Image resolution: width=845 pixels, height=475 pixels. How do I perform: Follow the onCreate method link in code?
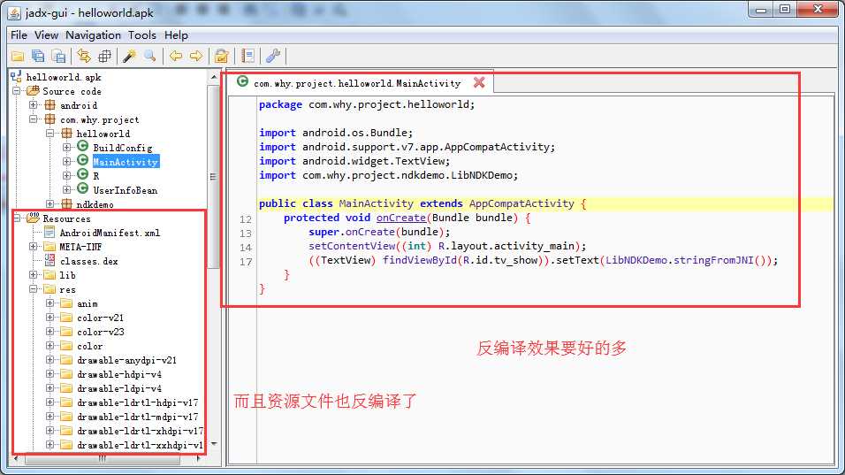(401, 218)
